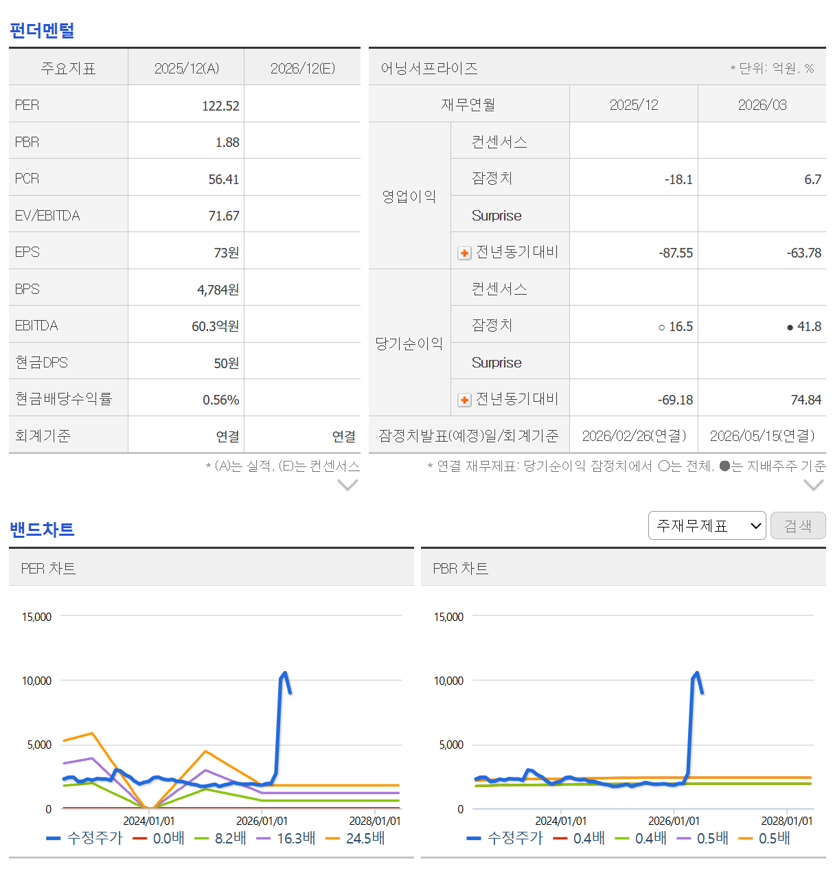The image size is (833, 873).
Task: Click the EV/EBITDA value 71.67
Action: coord(224,216)
